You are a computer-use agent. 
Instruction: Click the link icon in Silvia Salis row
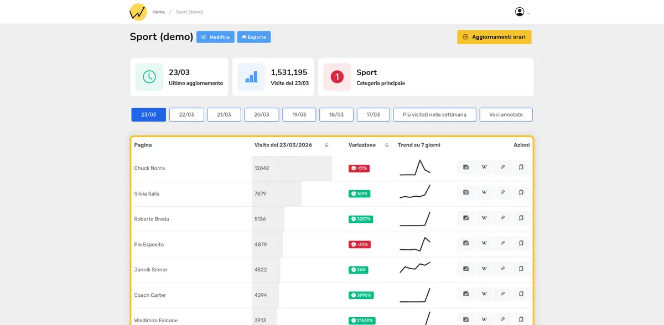[x=502, y=193]
